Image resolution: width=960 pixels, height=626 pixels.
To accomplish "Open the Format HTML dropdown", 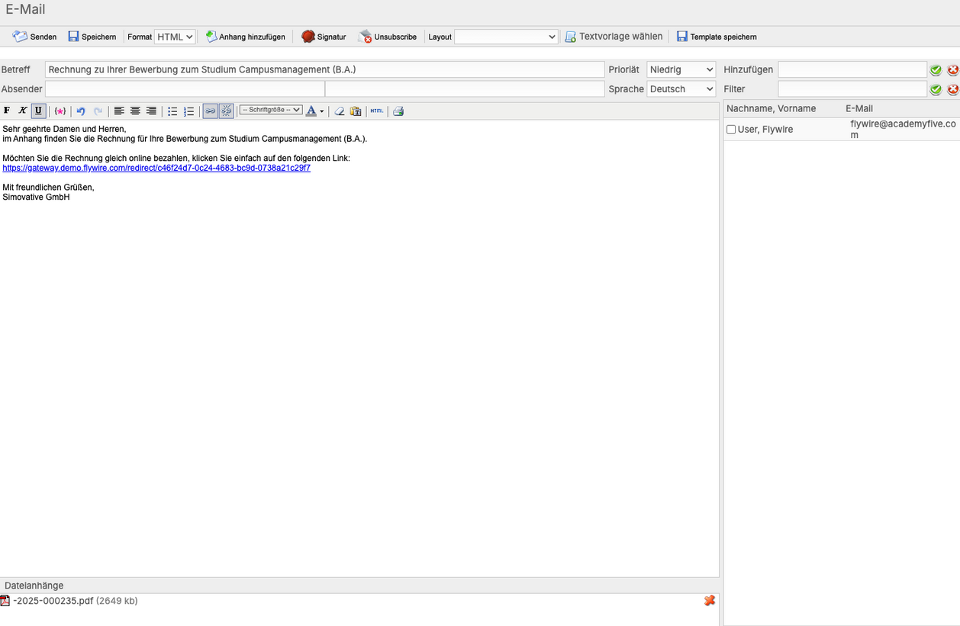I will point(175,37).
